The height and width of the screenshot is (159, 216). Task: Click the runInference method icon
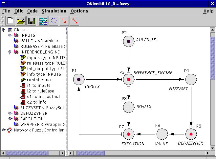23,80
